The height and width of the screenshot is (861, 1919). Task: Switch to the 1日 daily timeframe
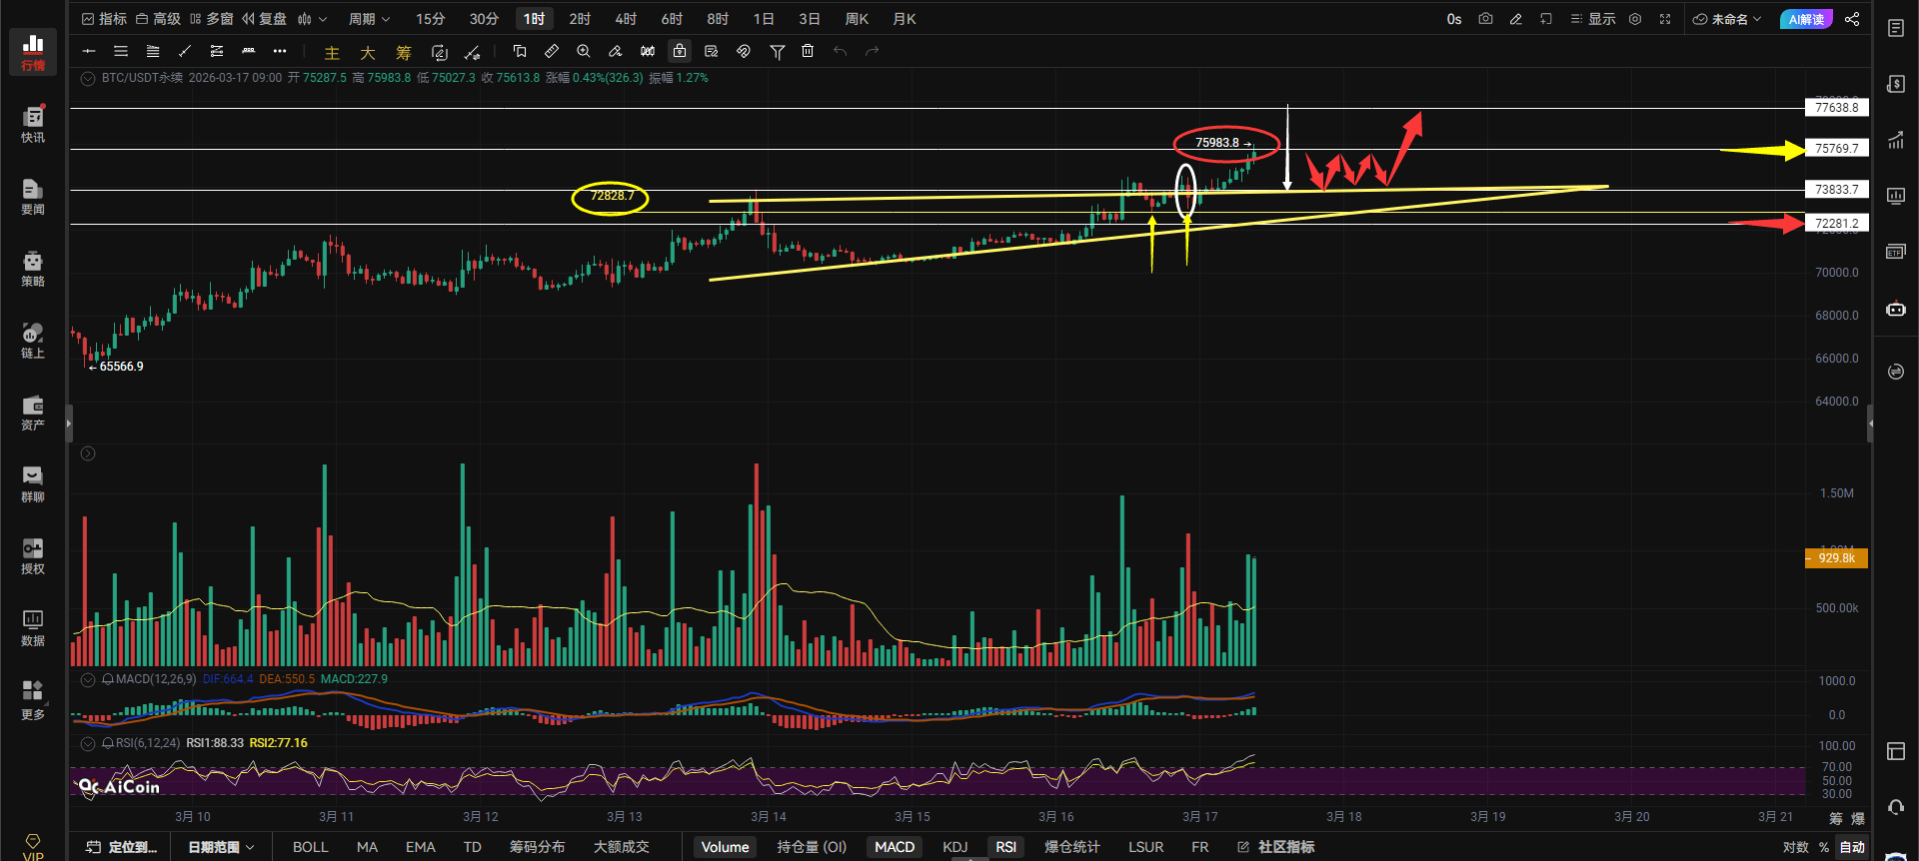pyautogui.click(x=764, y=19)
